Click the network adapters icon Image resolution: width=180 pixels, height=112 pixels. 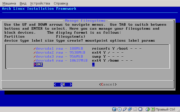point(130,109)
